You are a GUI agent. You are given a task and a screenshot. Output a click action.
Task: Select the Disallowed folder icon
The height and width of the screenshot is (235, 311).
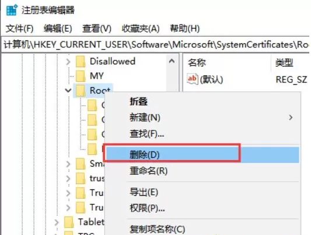click(81, 61)
